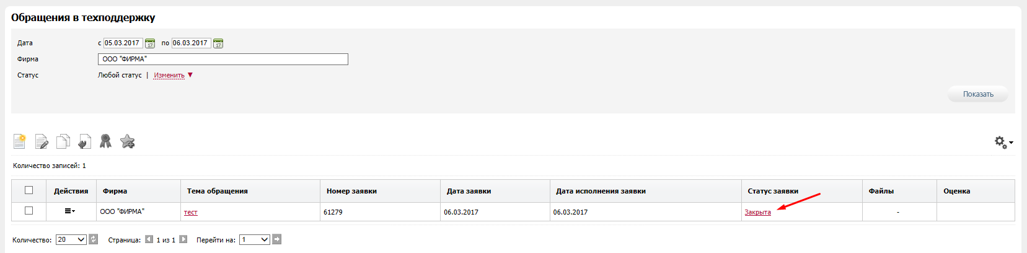Open the Закрыта status link

(757, 212)
